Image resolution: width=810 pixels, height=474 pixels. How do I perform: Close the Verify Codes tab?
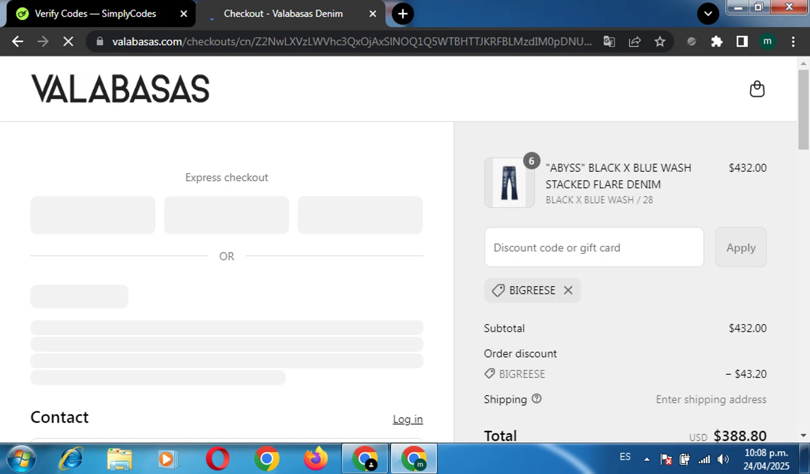[184, 14]
